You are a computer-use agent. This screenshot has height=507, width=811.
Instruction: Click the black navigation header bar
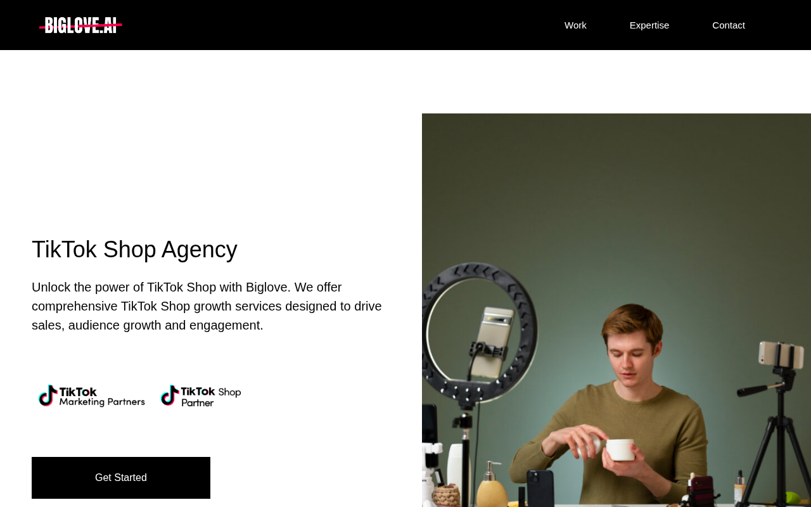click(x=405, y=25)
